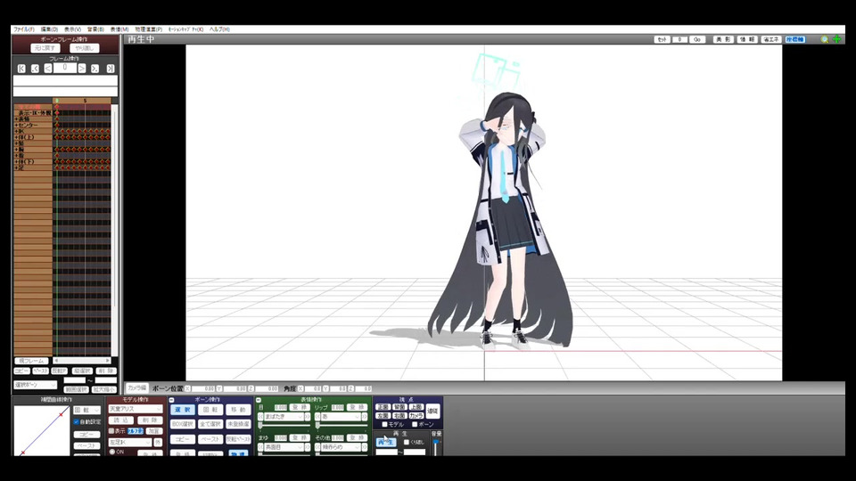Jump to last frame button
The height and width of the screenshot is (481, 856).
click(x=111, y=69)
